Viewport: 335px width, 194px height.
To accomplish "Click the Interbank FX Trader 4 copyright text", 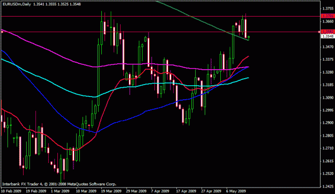I will 59,184.
